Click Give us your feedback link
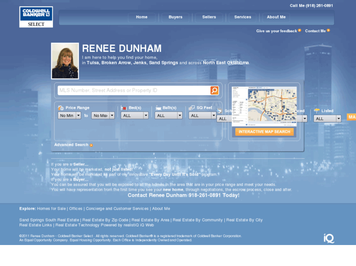The width and height of the screenshot is (356, 266). (x=277, y=31)
